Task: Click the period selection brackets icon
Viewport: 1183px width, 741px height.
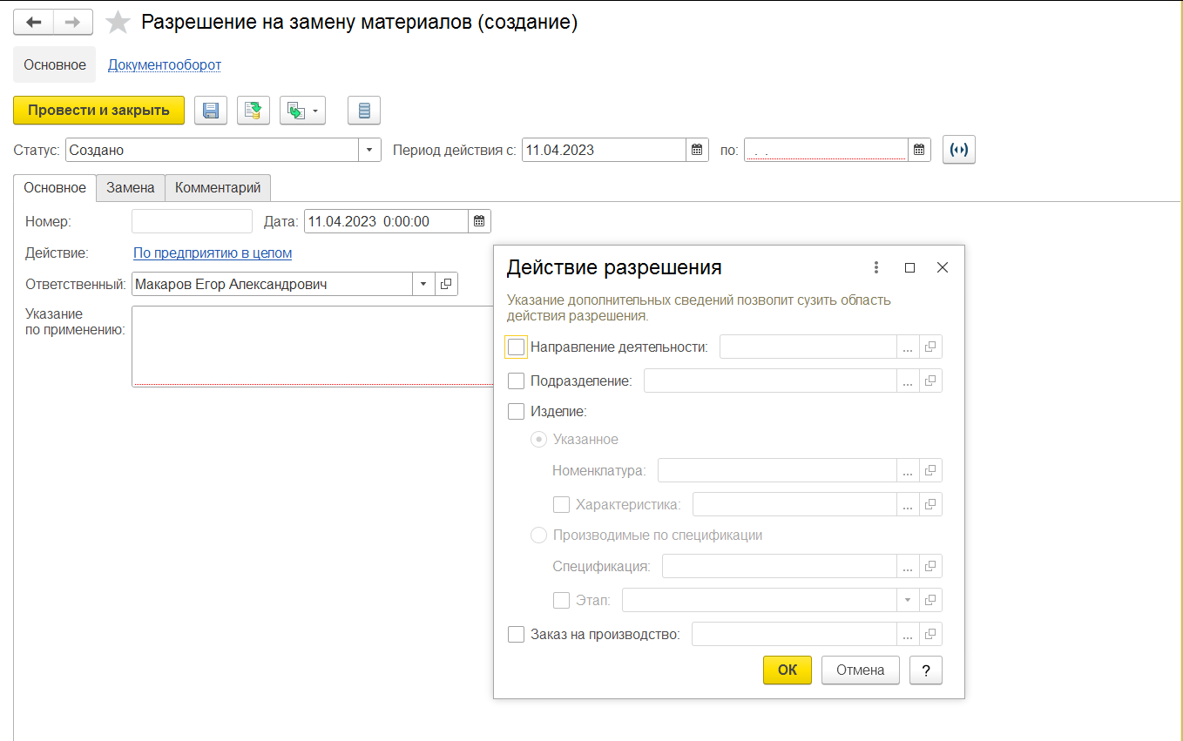Action: [959, 150]
